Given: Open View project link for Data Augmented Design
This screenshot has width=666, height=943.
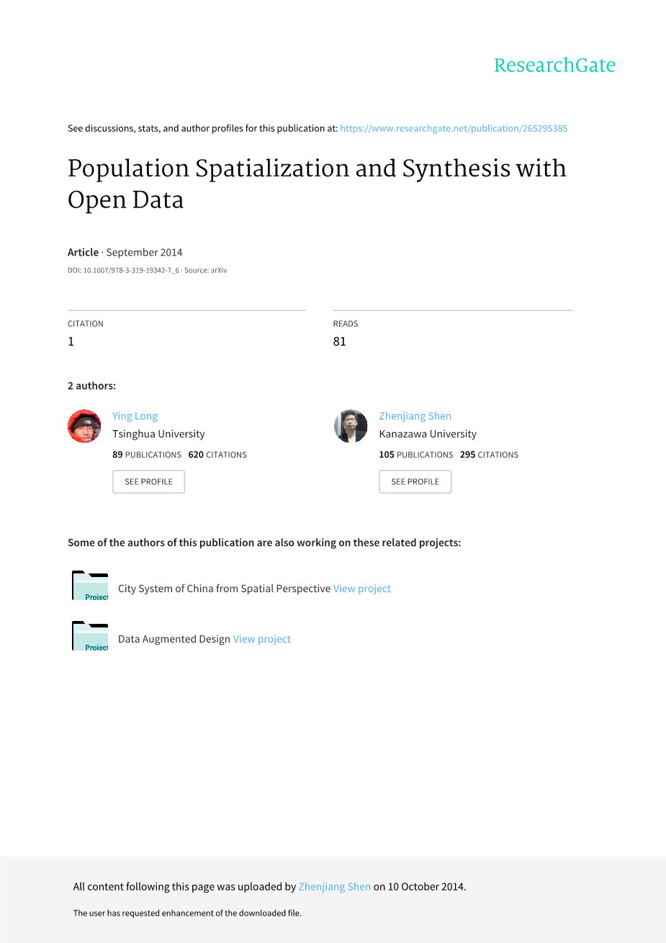Looking at the screenshot, I should tap(262, 639).
